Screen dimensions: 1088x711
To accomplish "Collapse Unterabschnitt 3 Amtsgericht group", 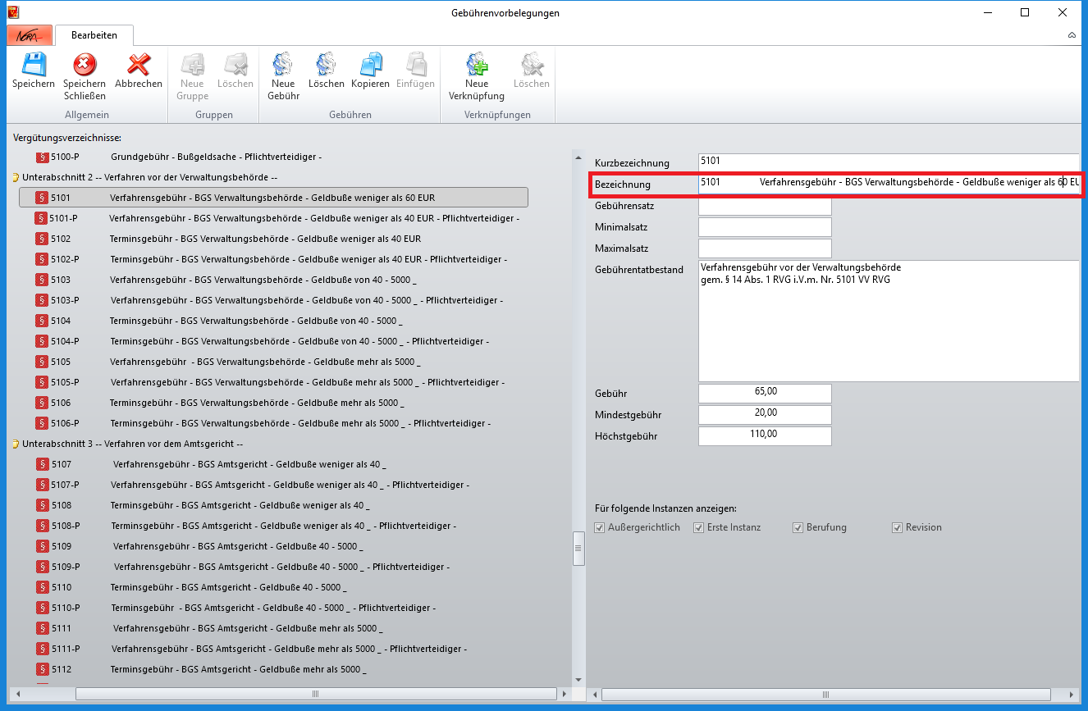I will [x=16, y=444].
